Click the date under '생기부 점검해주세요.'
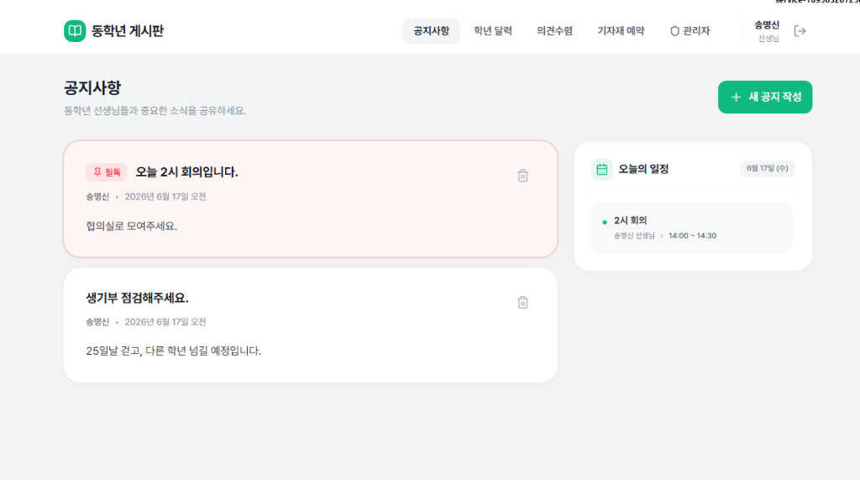This screenshot has width=860, height=480. [x=165, y=322]
